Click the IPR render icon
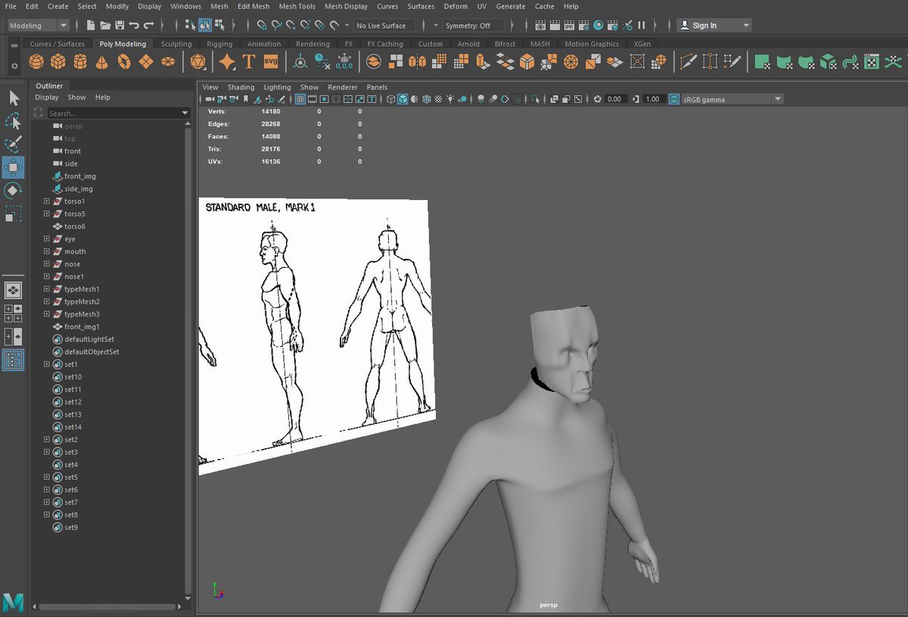 pos(569,26)
